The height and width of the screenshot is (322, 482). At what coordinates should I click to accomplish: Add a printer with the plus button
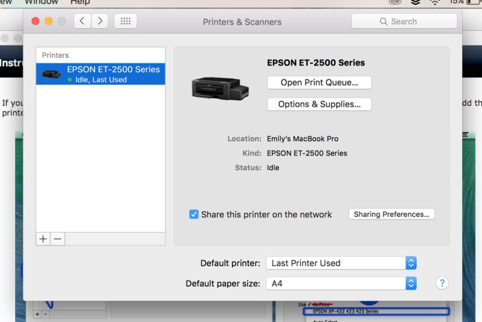[43, 239]
